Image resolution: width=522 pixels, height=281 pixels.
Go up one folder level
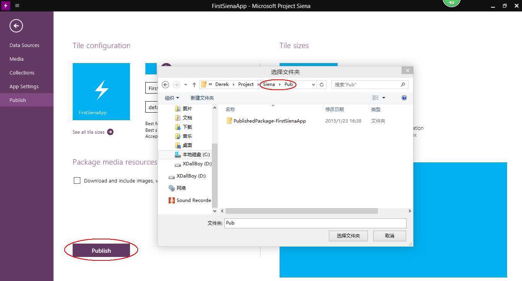[194, 84]
